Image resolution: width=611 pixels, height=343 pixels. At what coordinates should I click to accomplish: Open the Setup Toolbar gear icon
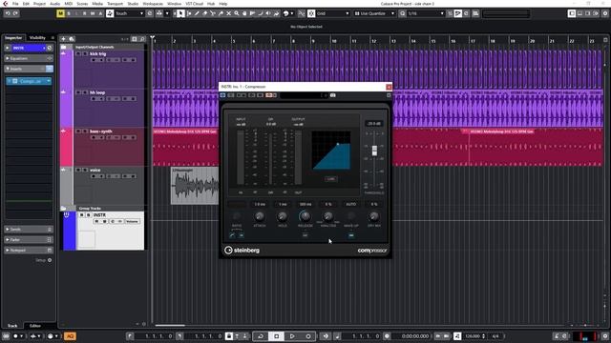605,13
